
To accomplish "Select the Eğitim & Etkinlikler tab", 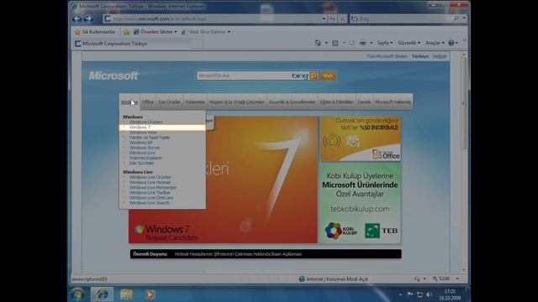I will [336, 102].
